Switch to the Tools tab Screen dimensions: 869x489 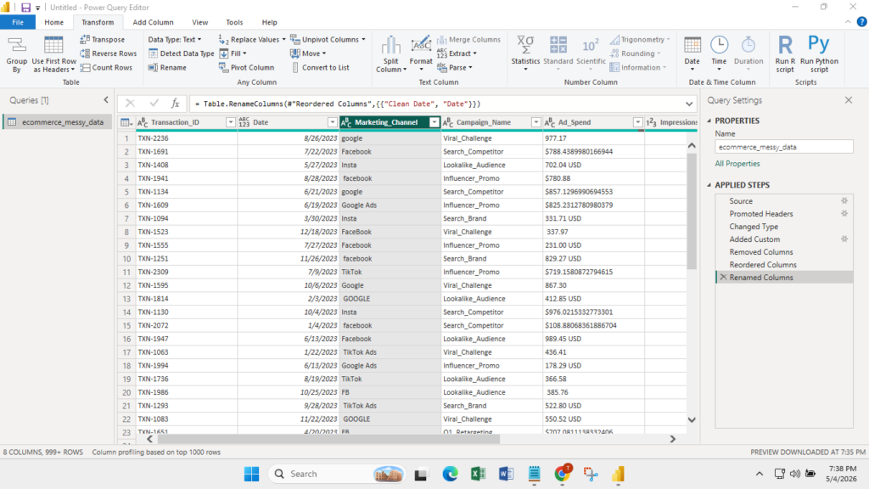coord(234,22)
